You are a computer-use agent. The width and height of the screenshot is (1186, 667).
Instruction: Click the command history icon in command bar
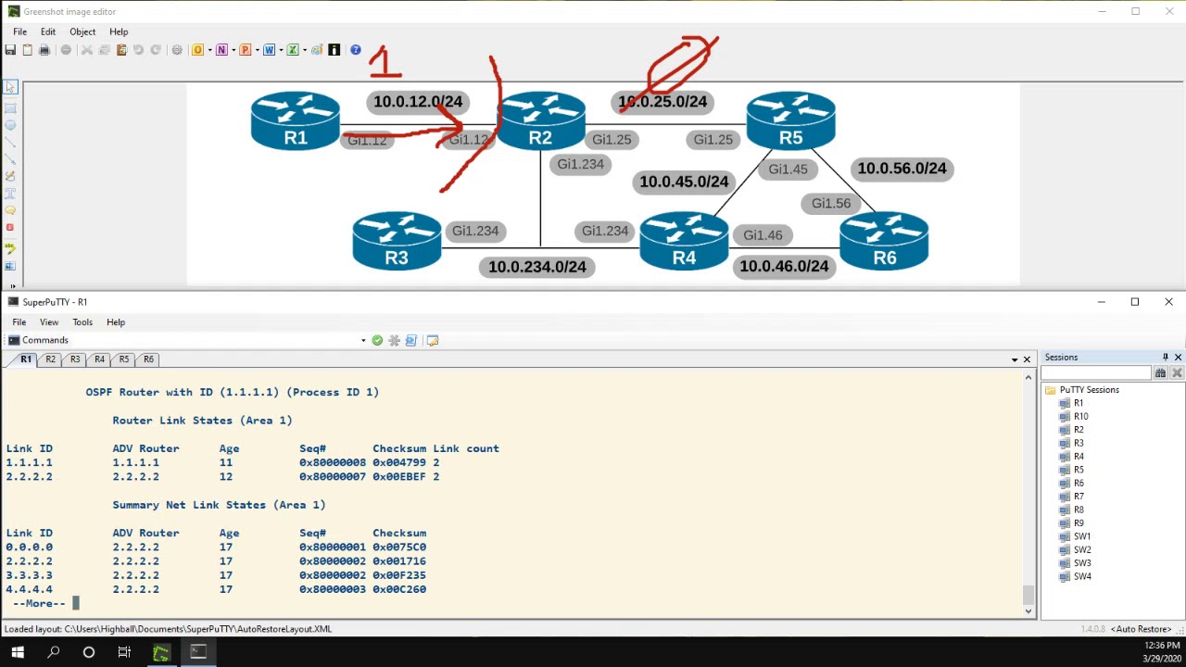(x=410, y=340)
